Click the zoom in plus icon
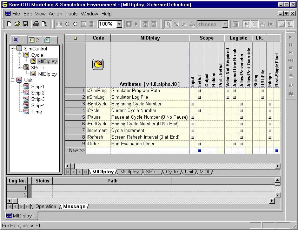The image size is (298, 230). coord(67,24)
